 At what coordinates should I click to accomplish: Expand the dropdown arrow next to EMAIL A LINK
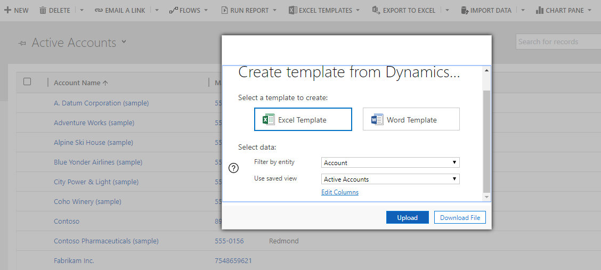click(158, 10)
